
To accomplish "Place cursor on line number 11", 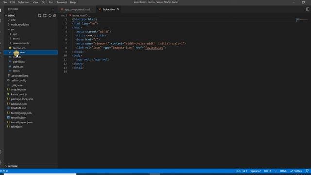I will click(x=65, y=59).
